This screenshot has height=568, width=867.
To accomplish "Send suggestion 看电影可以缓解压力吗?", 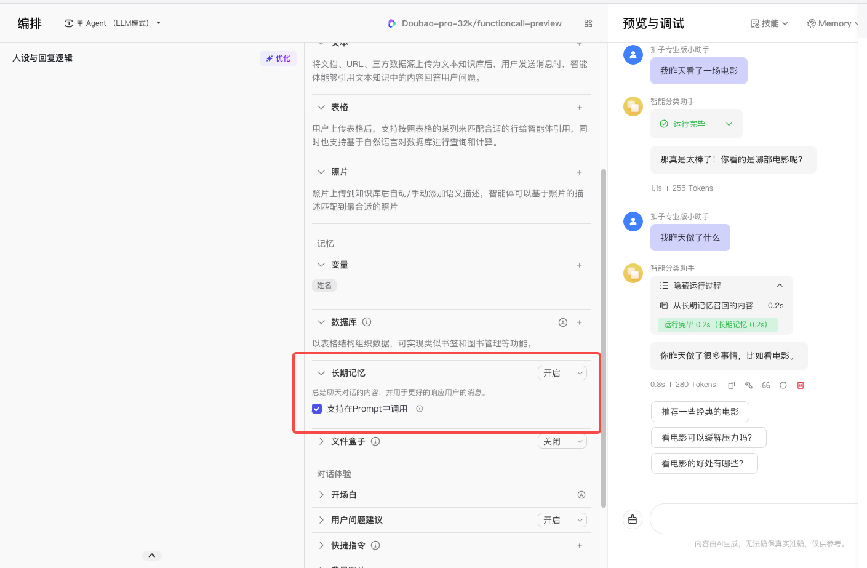I will (709, 438).
